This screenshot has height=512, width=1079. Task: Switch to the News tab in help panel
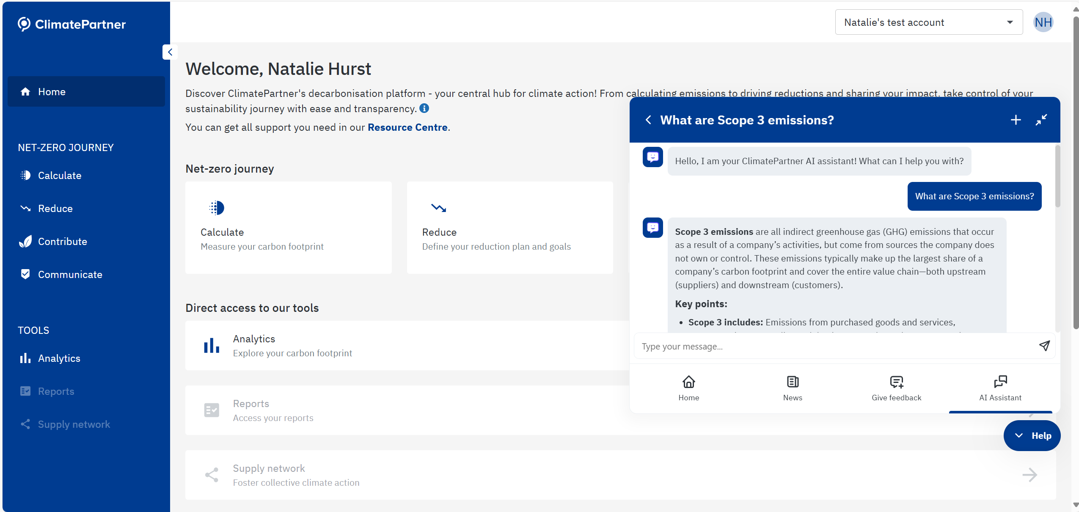coord(792,388)
